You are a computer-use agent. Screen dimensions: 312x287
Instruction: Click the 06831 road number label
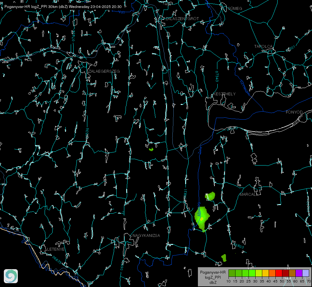pos(185,195)
